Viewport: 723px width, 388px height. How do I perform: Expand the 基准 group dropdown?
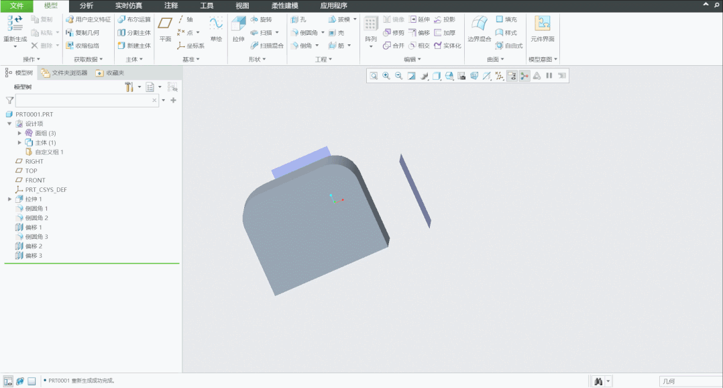pos(191,59)
